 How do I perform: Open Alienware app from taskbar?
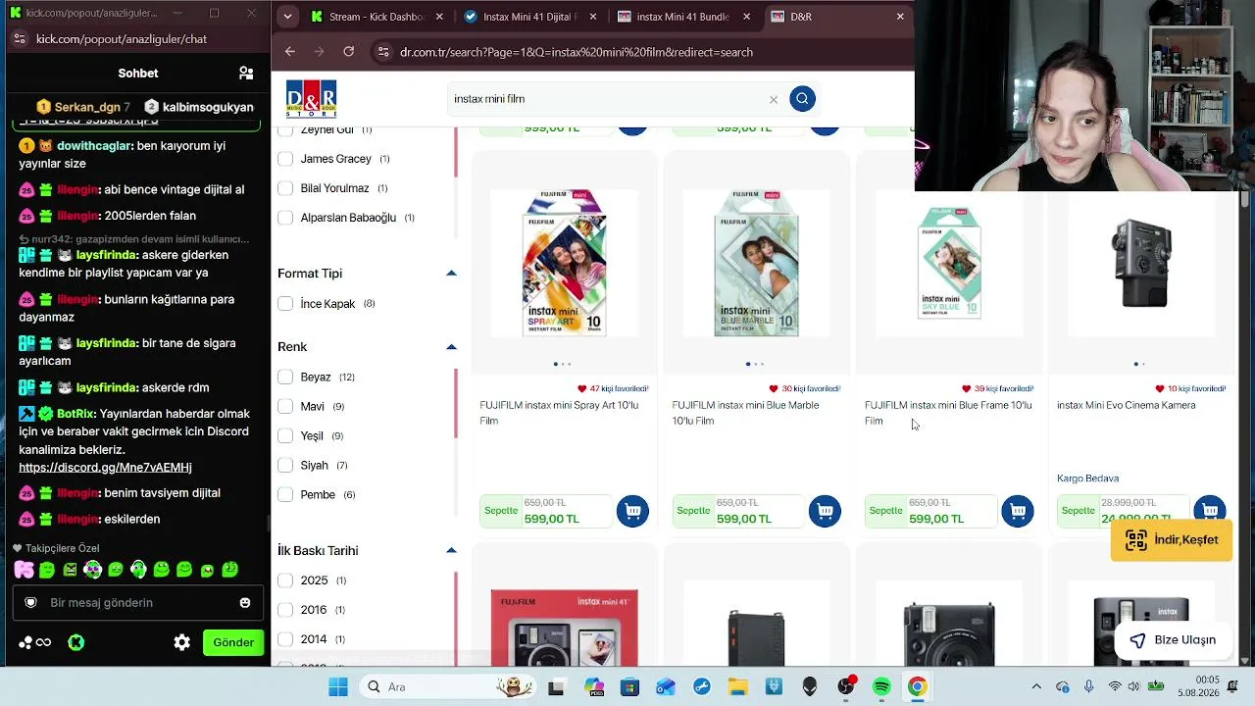pyautogui.click(x=810, y=686)
